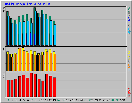The height and width of the screenshot is (103, 132).
Task: Click the cyan pages bar for day 6
Action: [x=28, y=33]
